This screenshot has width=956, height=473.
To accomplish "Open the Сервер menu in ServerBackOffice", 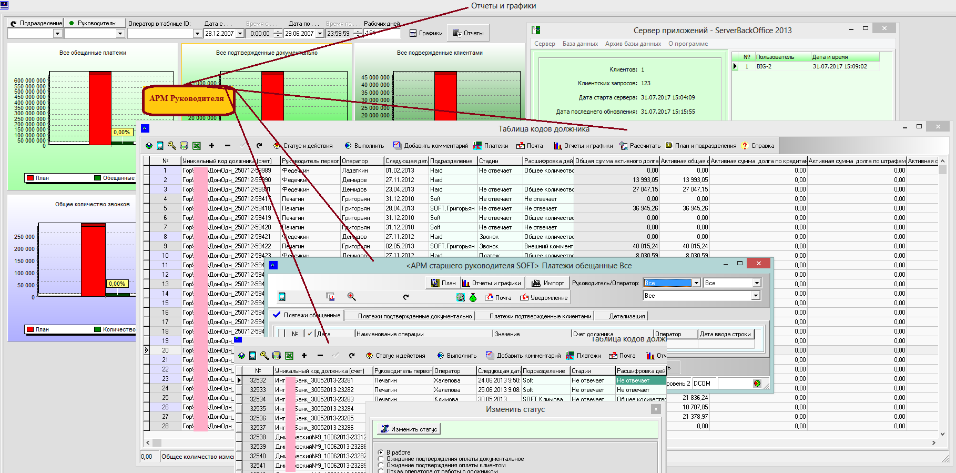I will point(544,44).
